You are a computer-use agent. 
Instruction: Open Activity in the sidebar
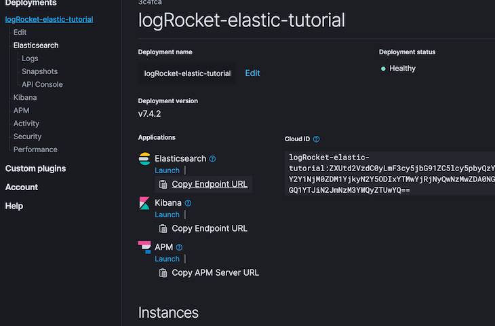click(26, 124)
